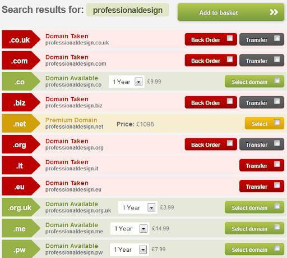Image resolution: width=287 pixels, height=258 pixels.
Task: Click the Add to basket button
Action: pos(231,12)
